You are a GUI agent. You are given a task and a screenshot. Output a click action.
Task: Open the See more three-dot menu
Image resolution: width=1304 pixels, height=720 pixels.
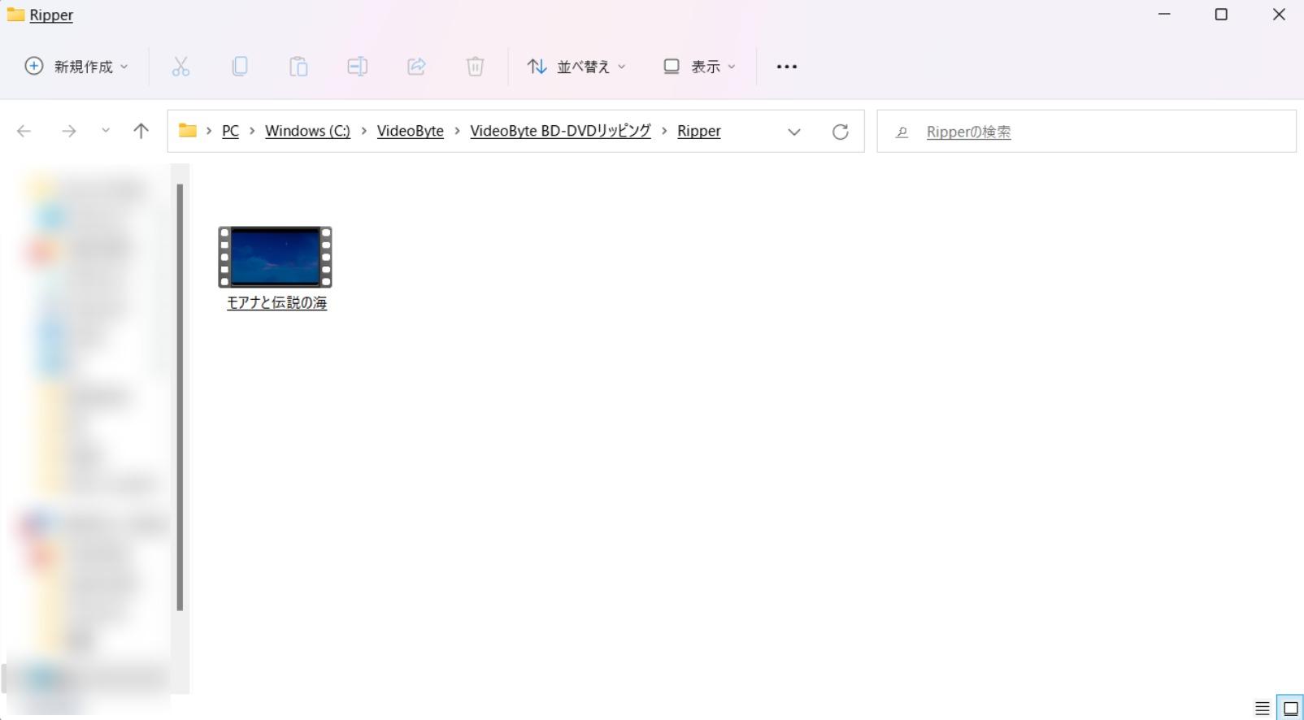point(787,67)
